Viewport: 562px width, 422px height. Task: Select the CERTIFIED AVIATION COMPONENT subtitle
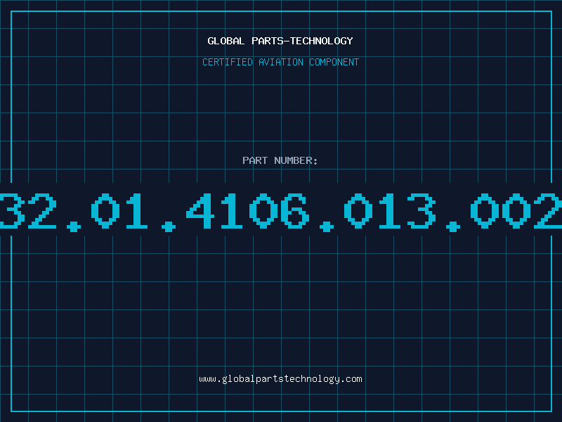coord(280,62)
